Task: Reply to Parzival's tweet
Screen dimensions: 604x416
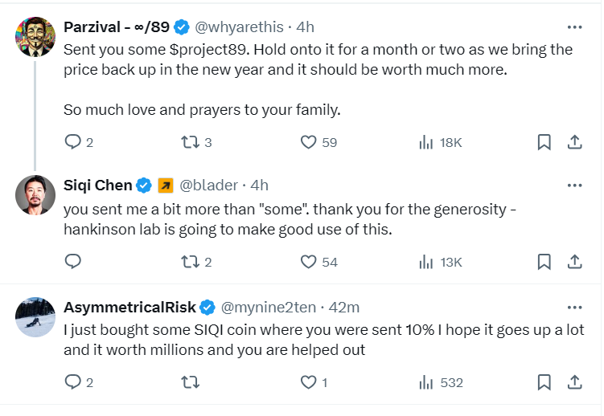Action: click(73, 142)
